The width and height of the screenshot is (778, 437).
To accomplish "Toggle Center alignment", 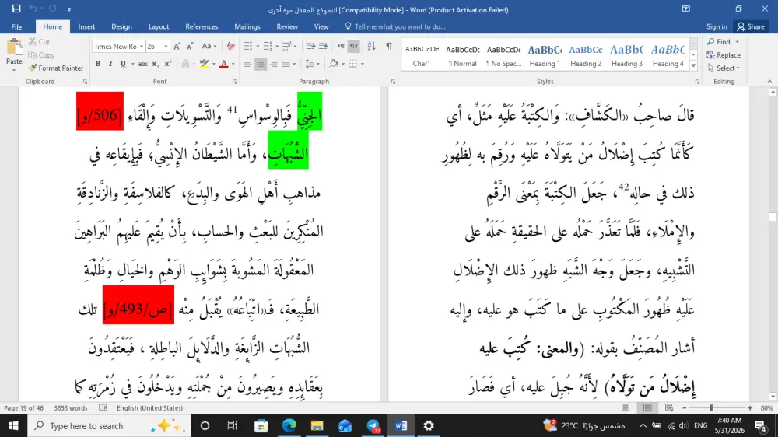I will (261, 64).
